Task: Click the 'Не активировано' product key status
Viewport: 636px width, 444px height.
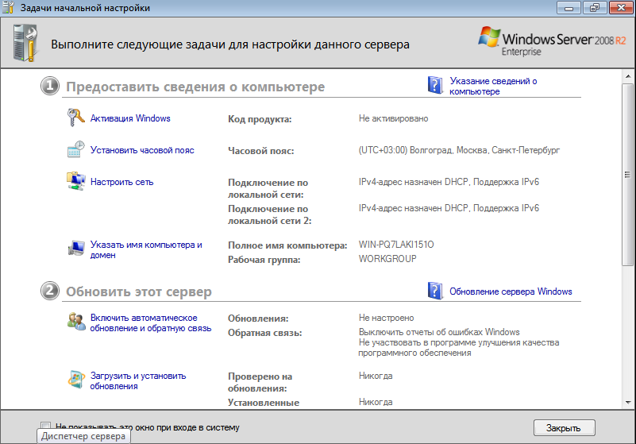Action: [x=394, y=118]
